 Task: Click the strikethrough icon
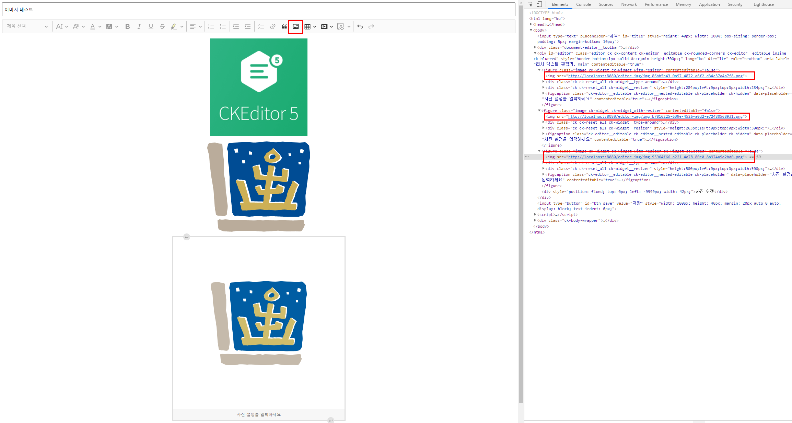[x=162, y=26]
